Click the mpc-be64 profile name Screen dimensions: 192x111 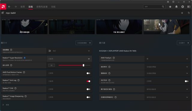pos(11,13)
